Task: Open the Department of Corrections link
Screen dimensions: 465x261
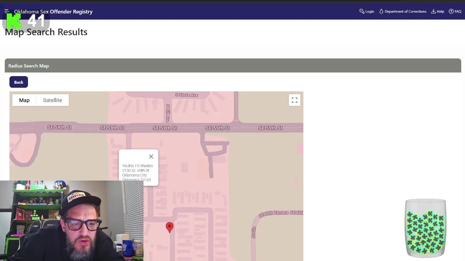Action: [x=403, y=12]
